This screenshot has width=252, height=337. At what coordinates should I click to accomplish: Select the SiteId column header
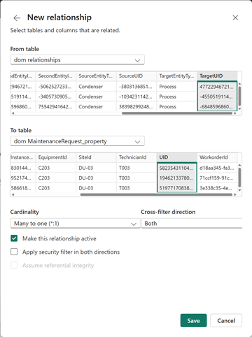(x=96, y=157)
